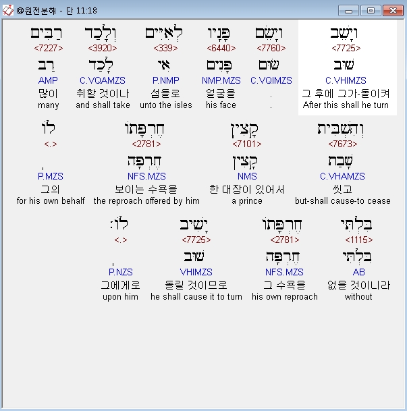The height and width of the screenshot is (411, 407).
Task: Click the Korean gloss 한 대장이 있어서
Action: tap(247, 189)
